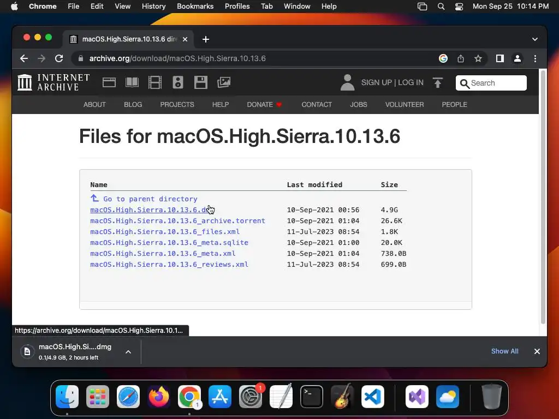The height and width of the screenshot is (419, 559).
Task: Click the address bar URL
Action: pyautogui.click(x=177, y=58)
